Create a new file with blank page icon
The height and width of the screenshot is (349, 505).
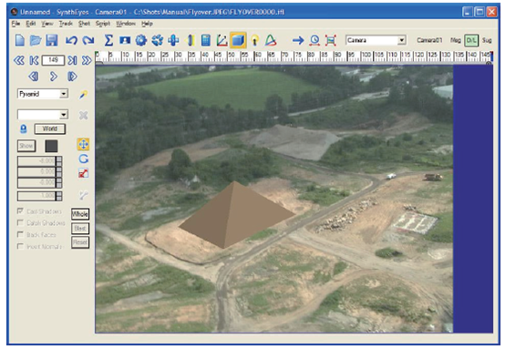20,41
